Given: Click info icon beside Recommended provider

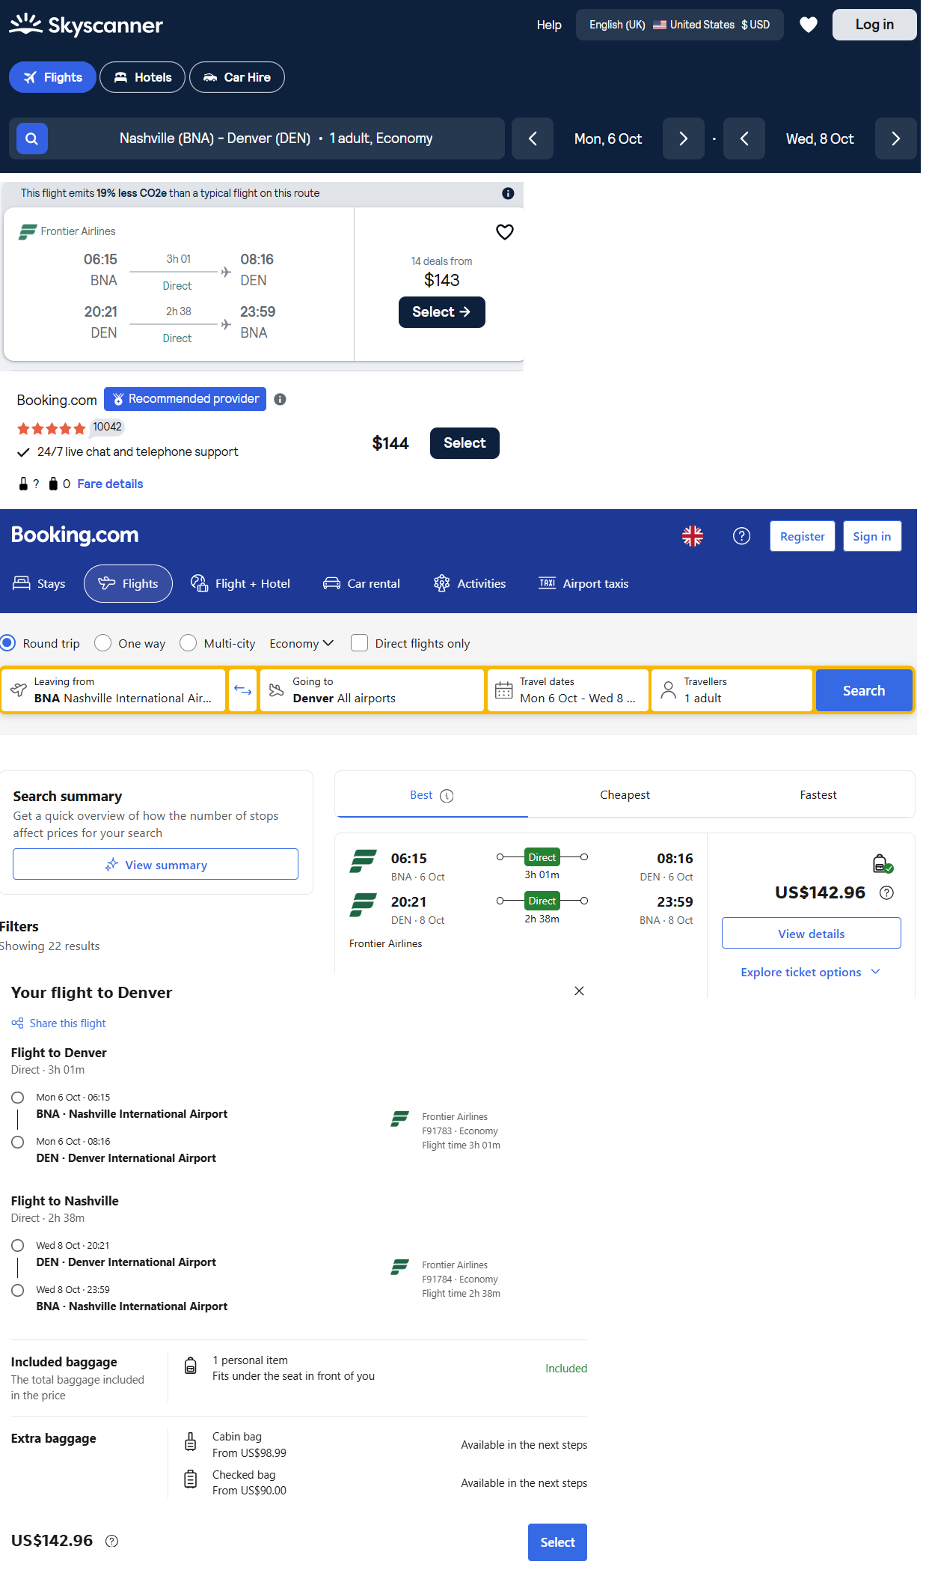Looking at the screenshot, I should point(280,399).
